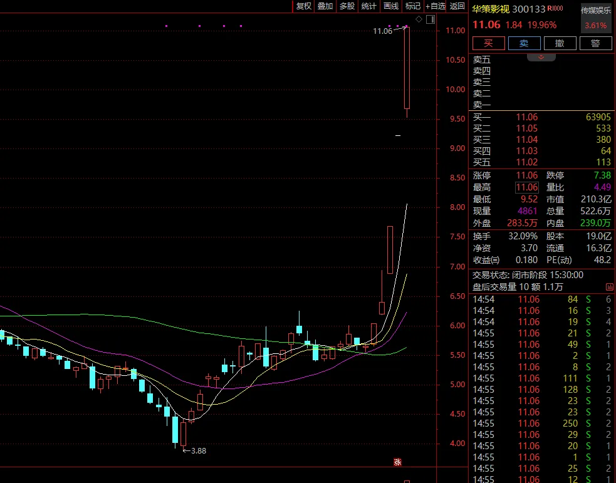This screenshot has width=616, height=483.
Task: Click the 换手 value 32.09%
Action: tap(523, 236)
